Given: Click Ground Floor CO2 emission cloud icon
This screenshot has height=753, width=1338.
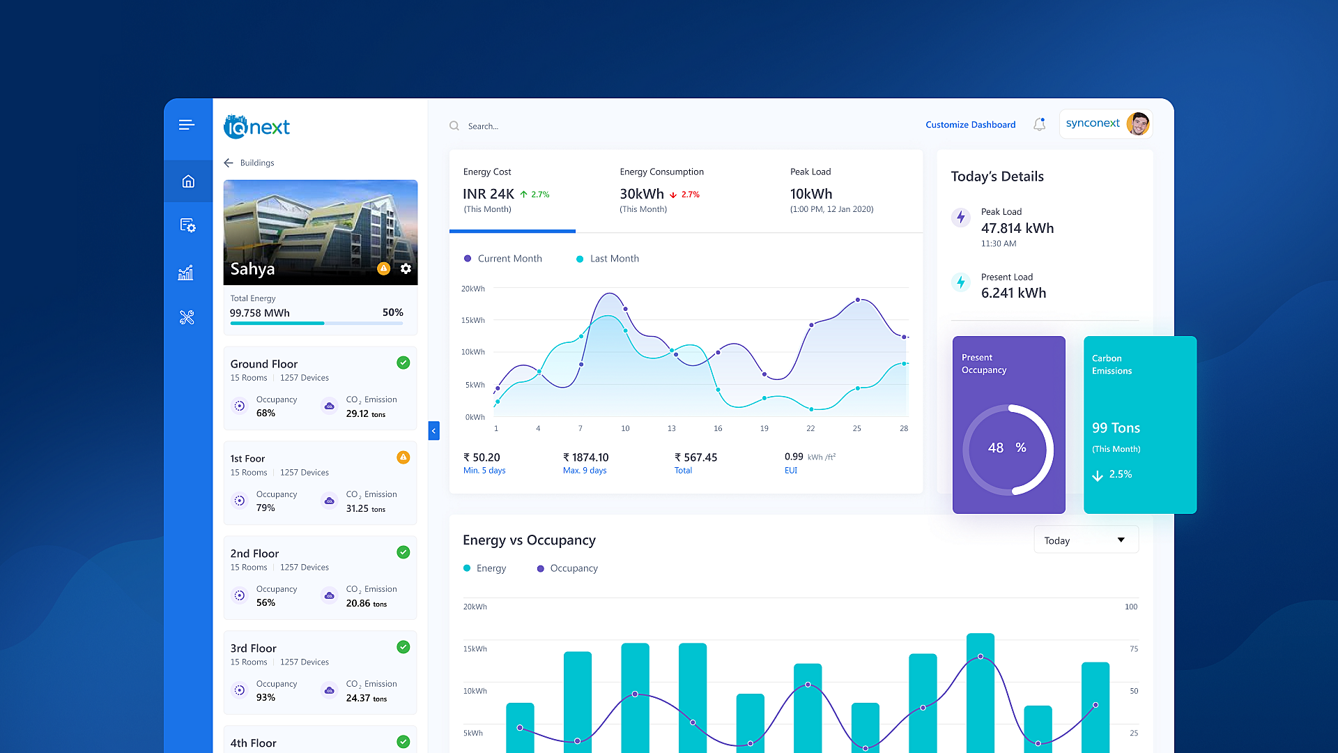Looking at the screenshot, I should (330, 406).
